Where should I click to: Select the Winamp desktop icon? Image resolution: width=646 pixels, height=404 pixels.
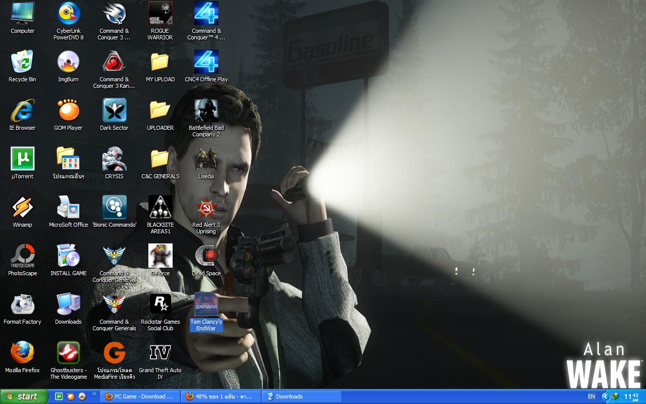coord(22,212)
